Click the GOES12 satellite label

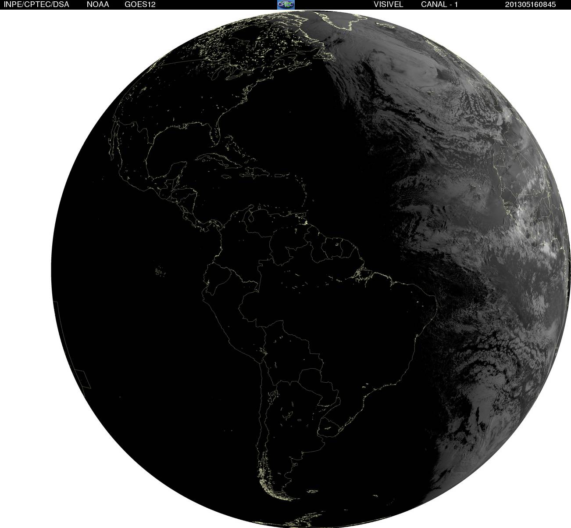pyautogui.click(x=140, y=4)
